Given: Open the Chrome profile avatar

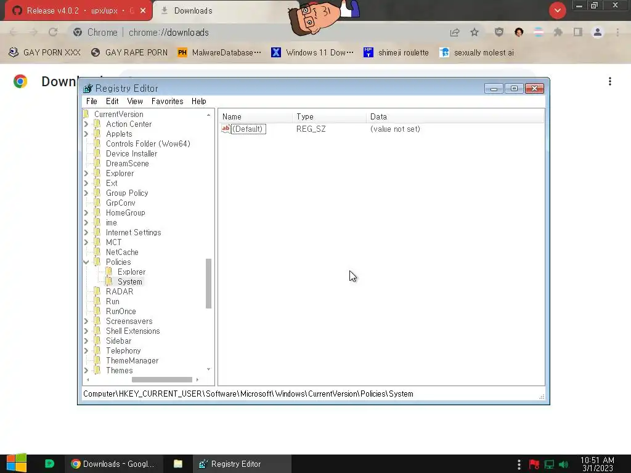Looking at the screenshot, I should click(x=598, y=33).
